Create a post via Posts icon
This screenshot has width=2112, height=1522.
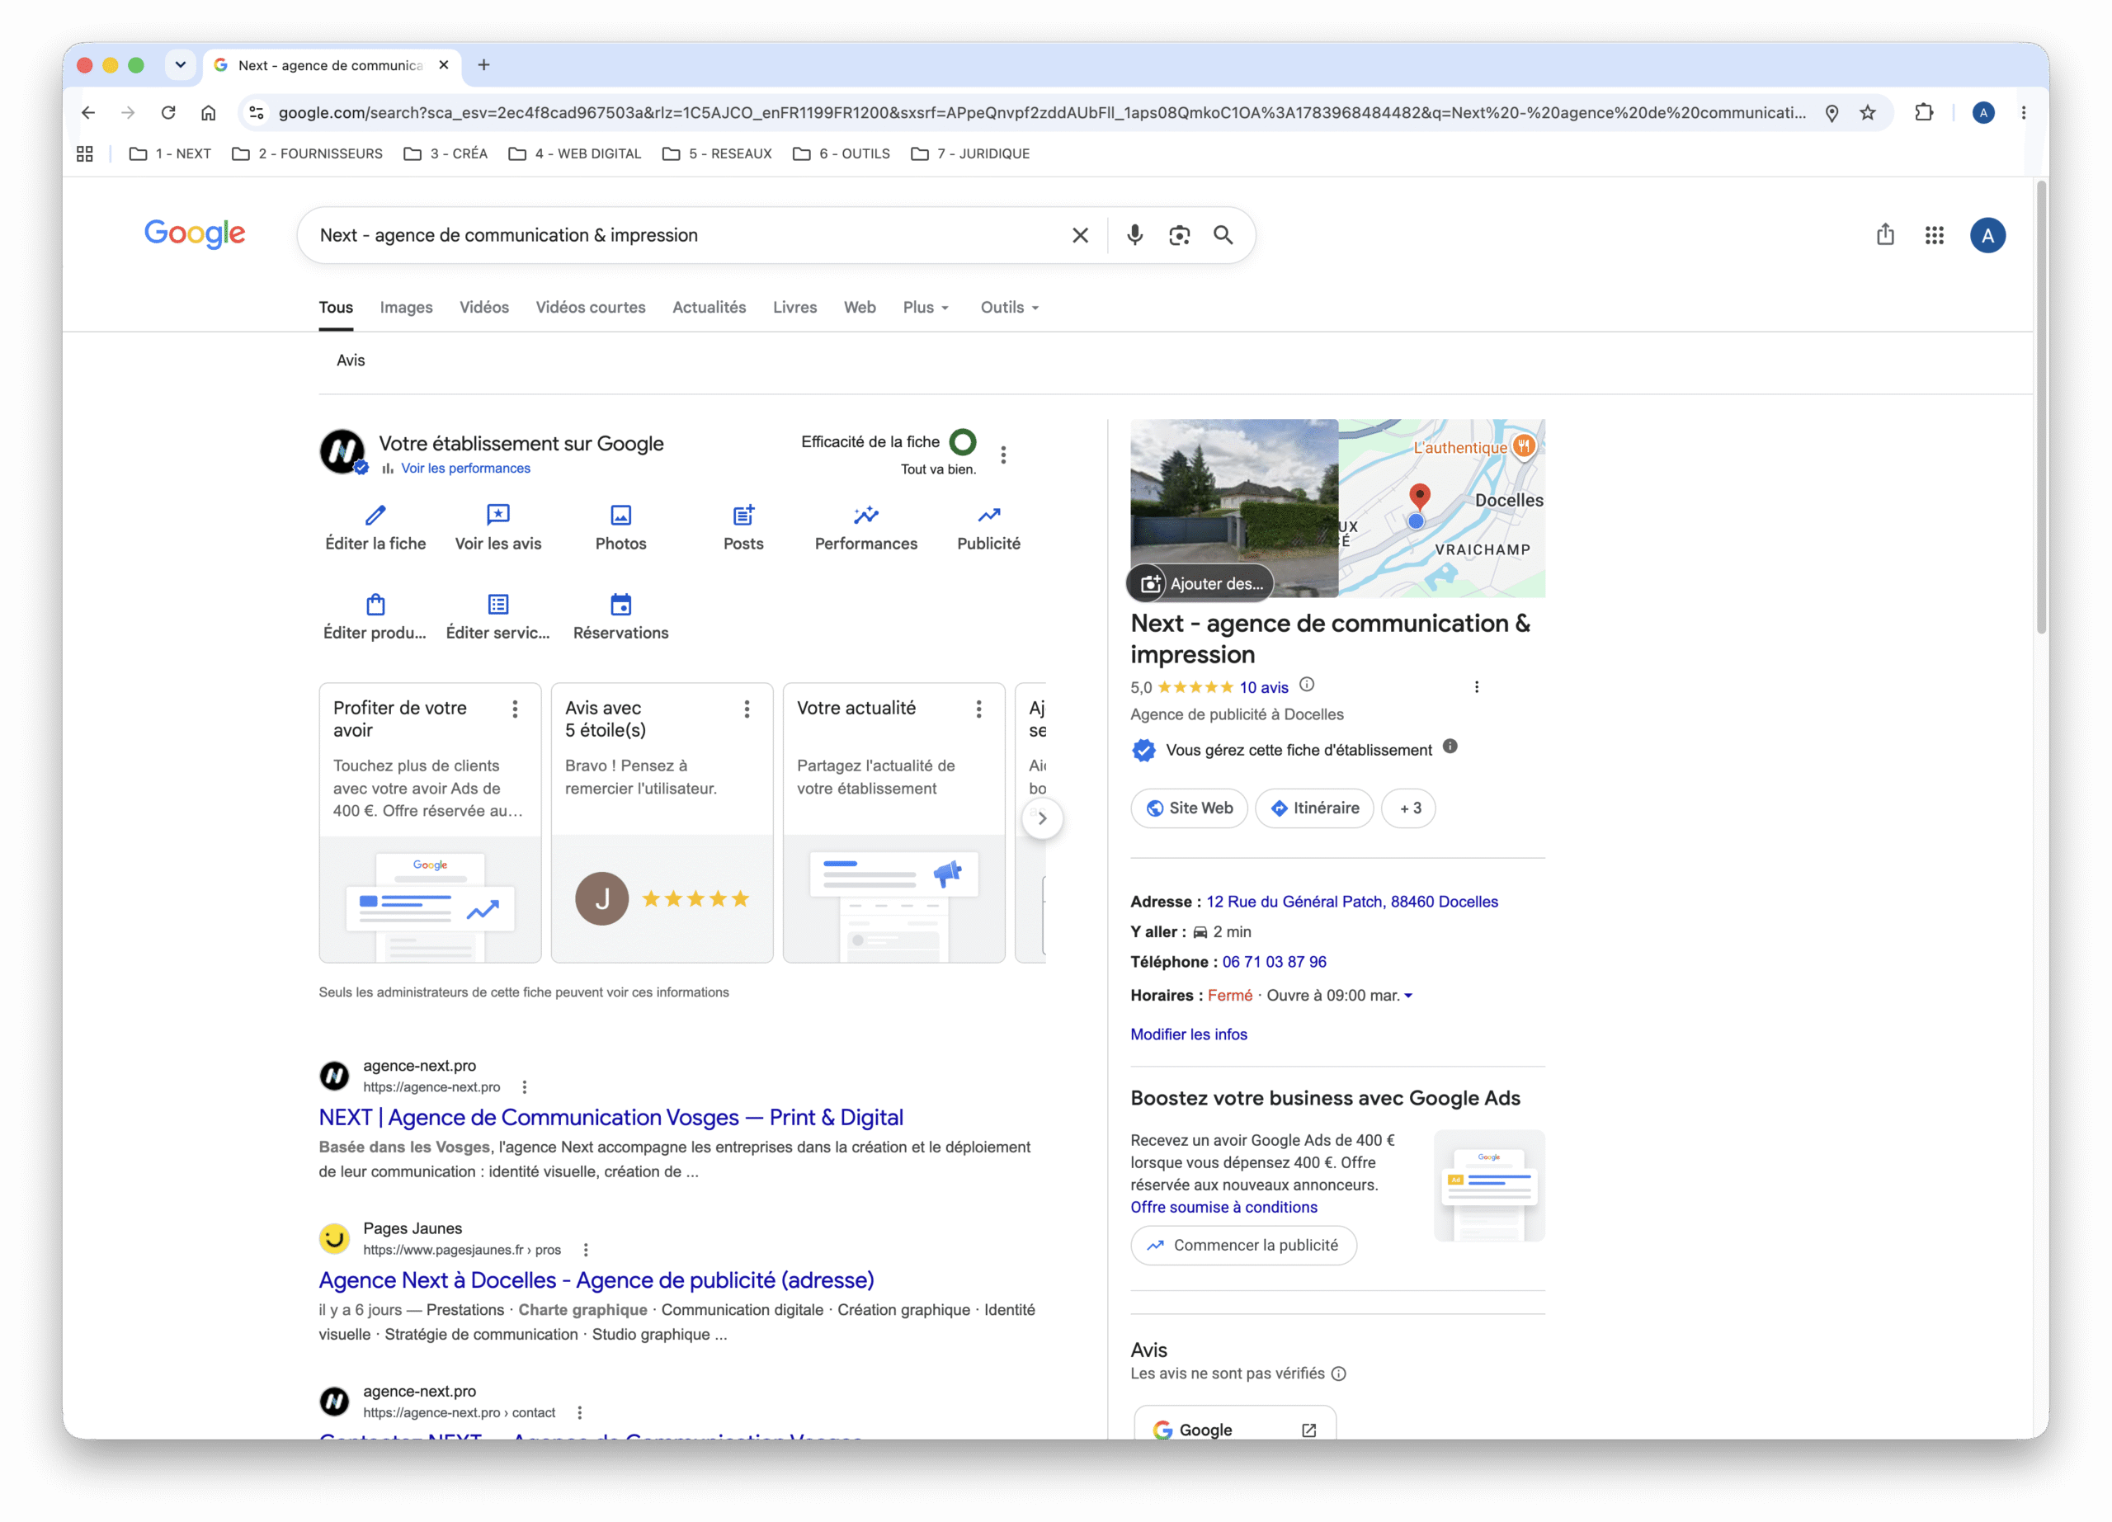tap(743, 515)
